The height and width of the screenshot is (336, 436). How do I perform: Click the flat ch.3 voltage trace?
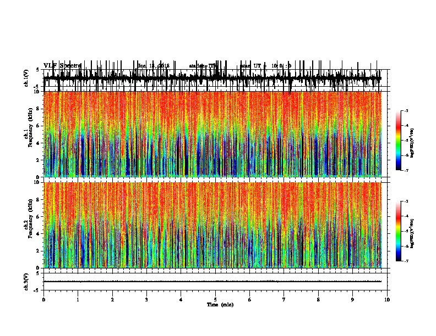click(x=212, y=282)
